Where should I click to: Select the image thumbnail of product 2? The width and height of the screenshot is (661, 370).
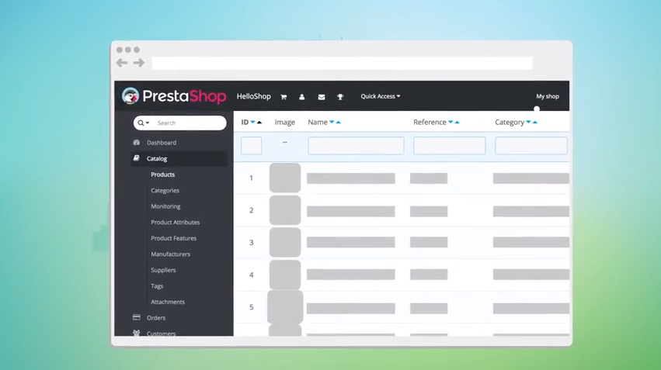tap(285, 210)
